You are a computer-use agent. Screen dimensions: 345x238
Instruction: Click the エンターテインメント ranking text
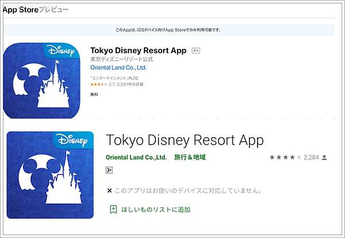click(x=114, y=78)
